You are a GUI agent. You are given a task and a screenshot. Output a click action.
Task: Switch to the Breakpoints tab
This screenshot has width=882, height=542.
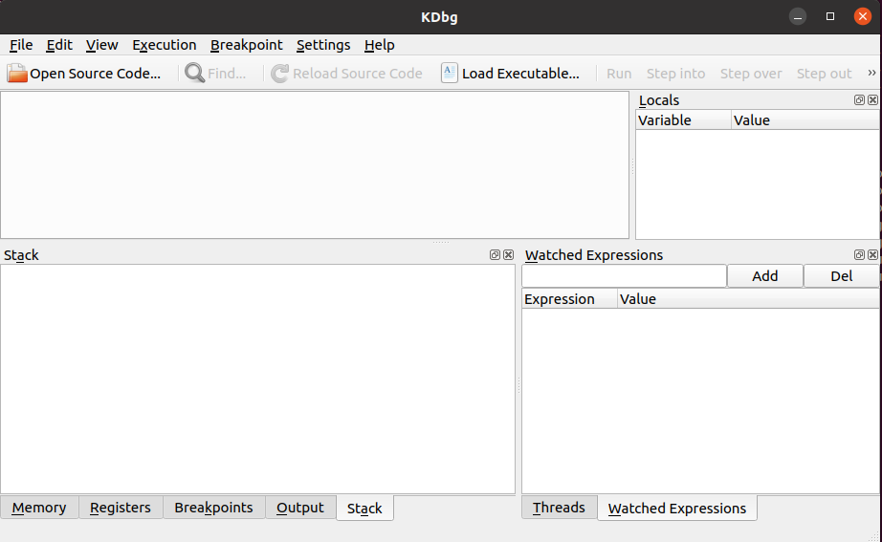pos(213,508)
